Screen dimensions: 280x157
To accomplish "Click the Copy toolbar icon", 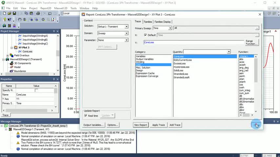I will 26,13.
